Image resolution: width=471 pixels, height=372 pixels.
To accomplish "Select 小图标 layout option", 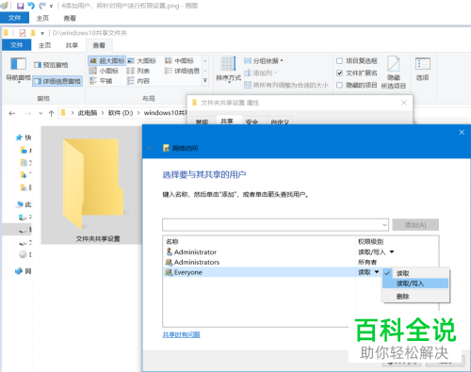I will coord(105,71).
